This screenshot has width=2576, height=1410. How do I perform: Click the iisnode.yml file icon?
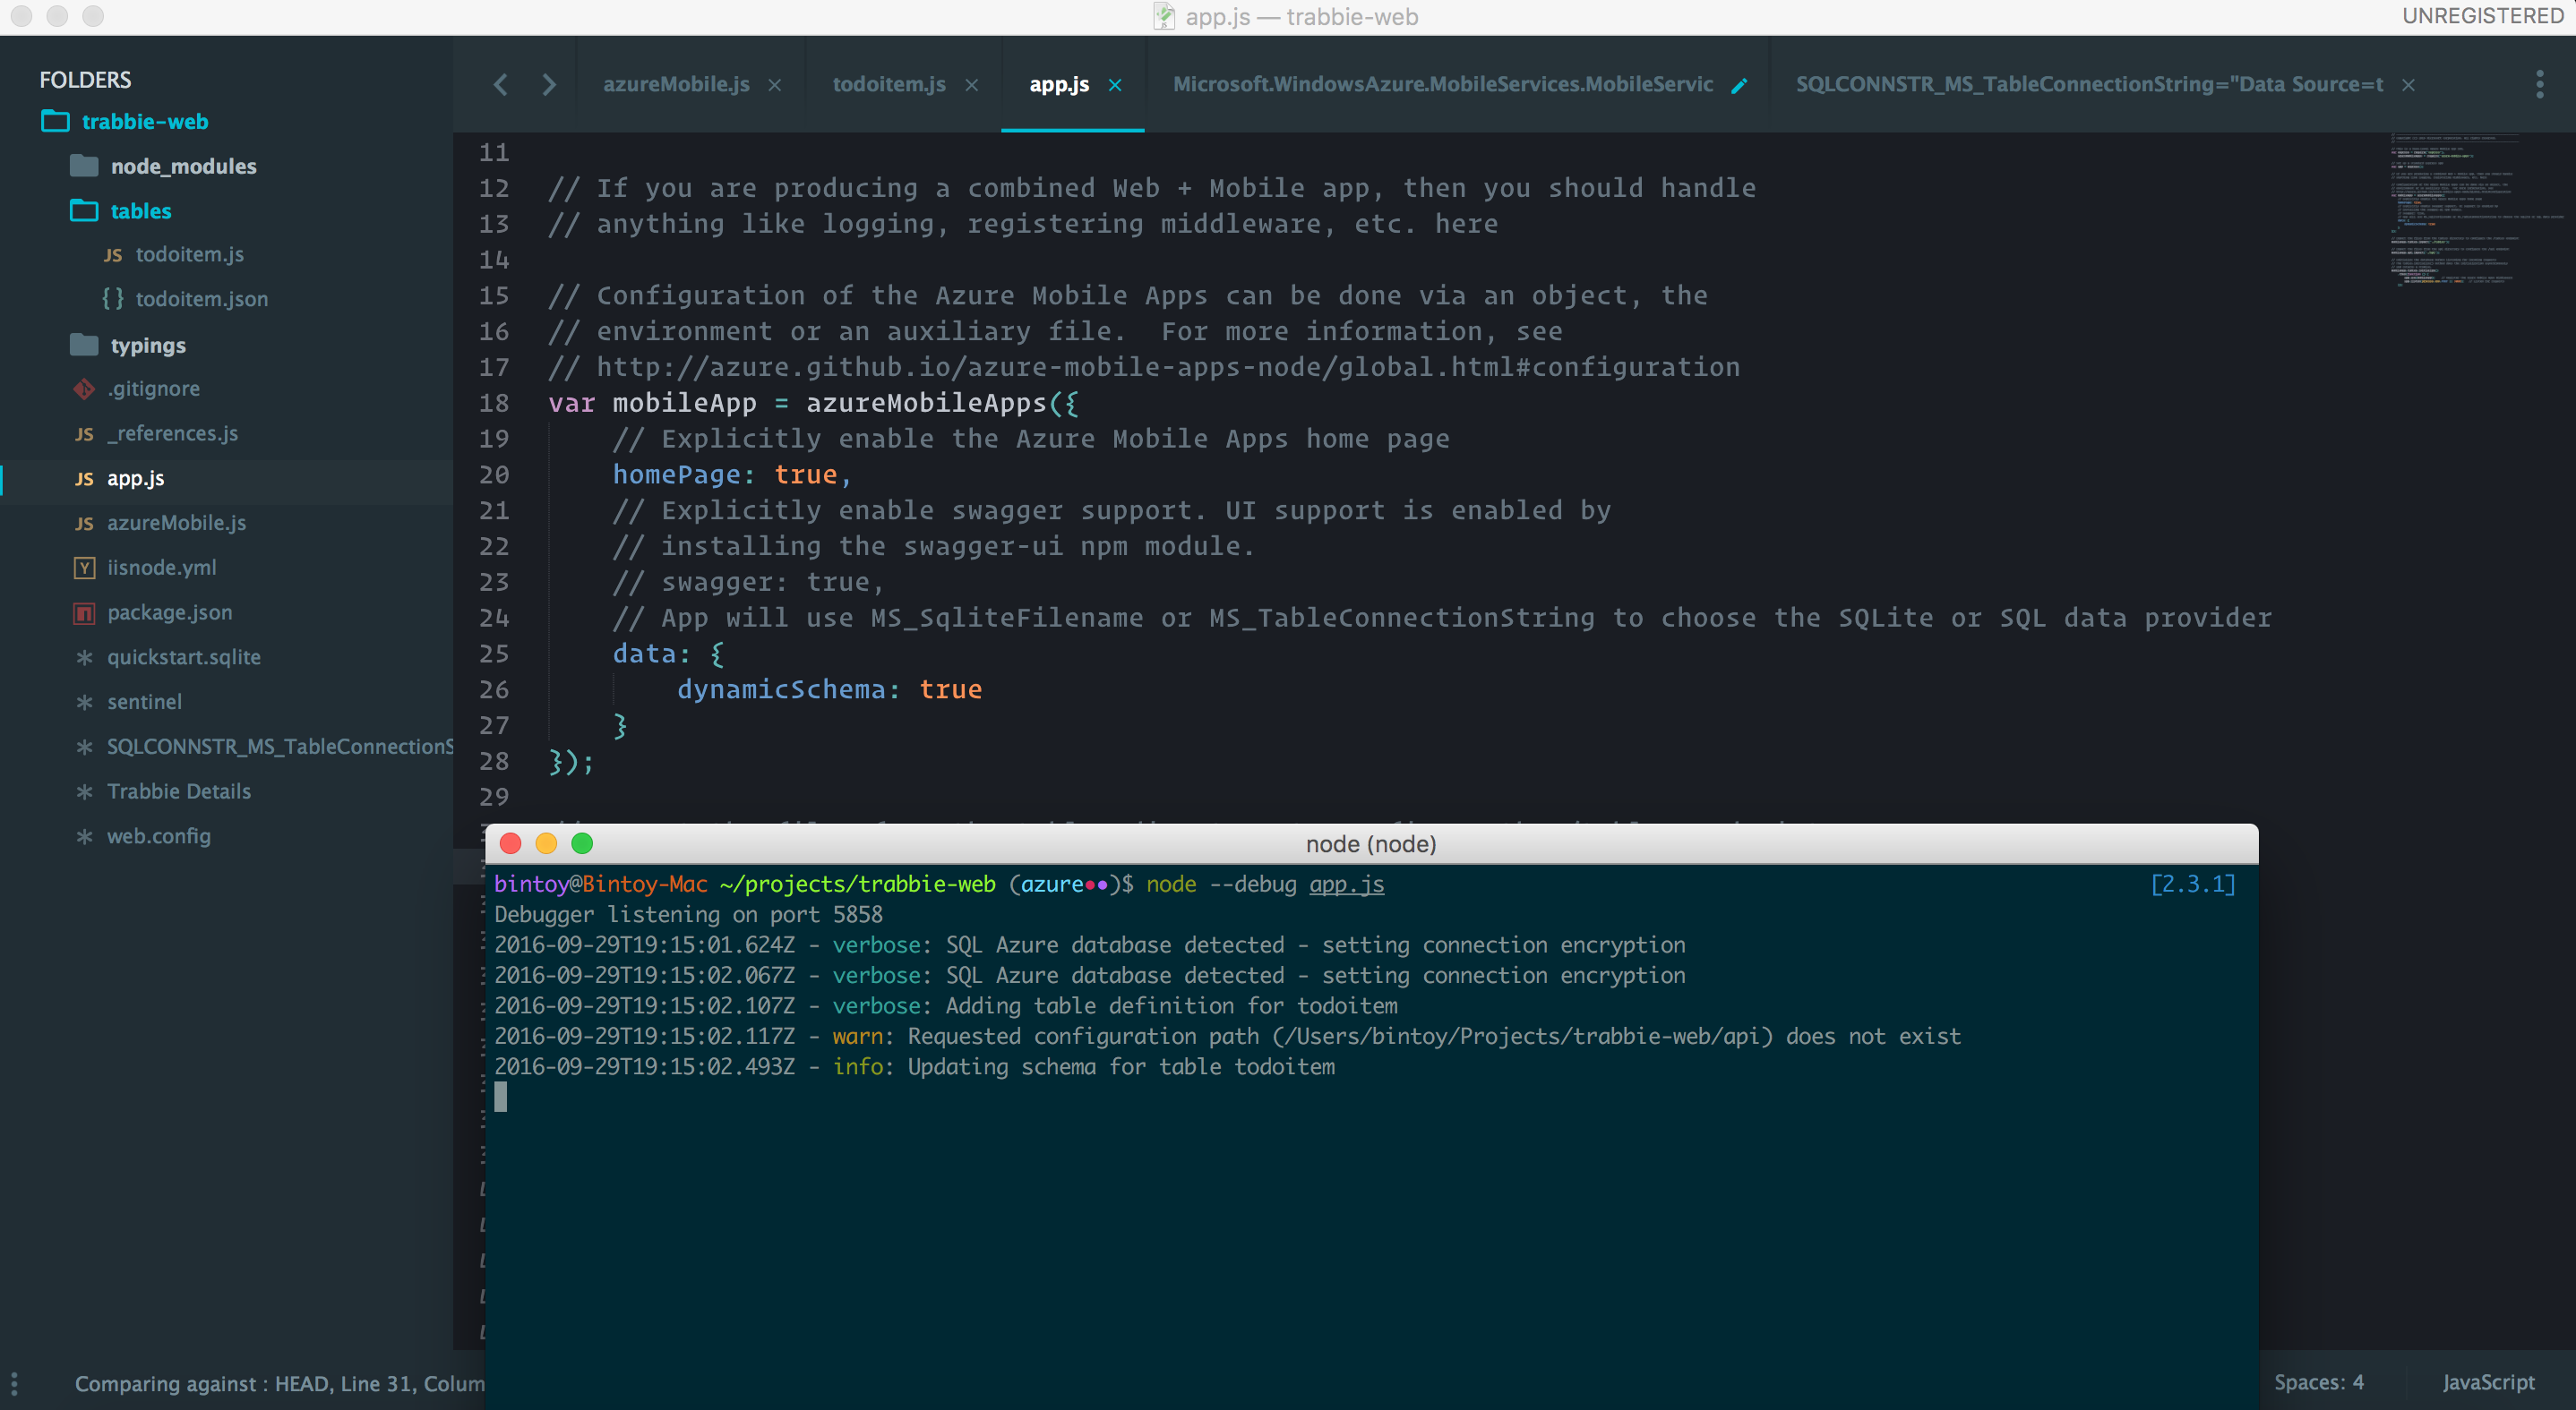pos(84,568)
